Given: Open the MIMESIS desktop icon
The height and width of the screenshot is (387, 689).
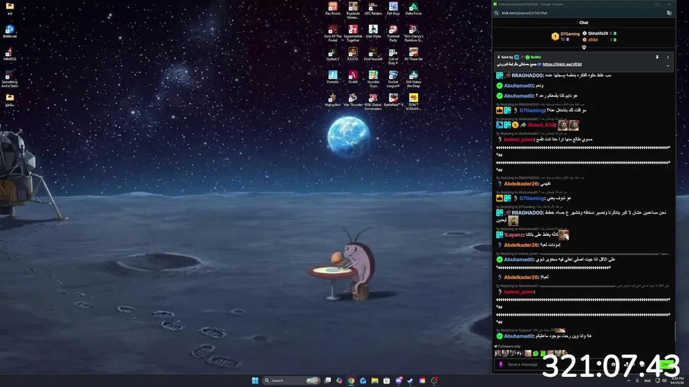Looking at the screenshot, I should [10, 54].
